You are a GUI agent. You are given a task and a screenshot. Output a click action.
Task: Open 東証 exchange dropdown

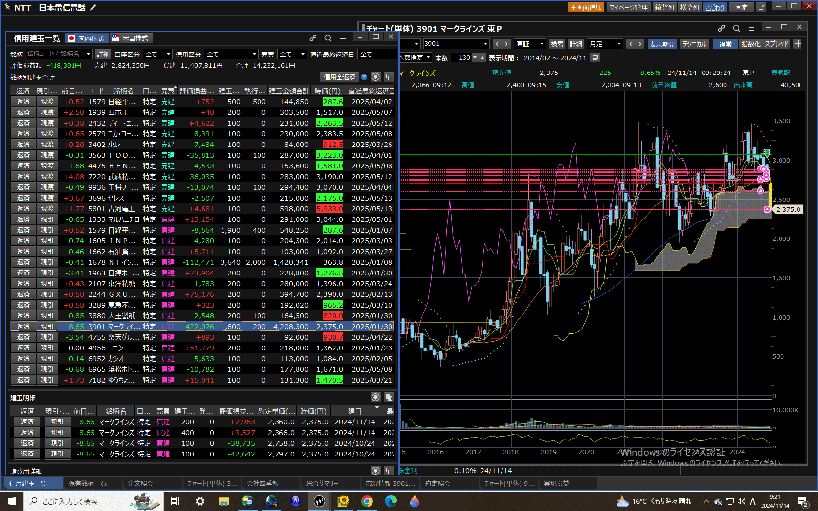(x=530, y=44)
